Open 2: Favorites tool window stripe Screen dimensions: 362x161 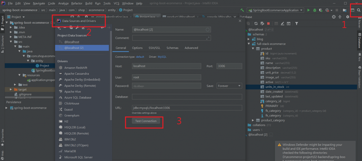click(2, 138)
